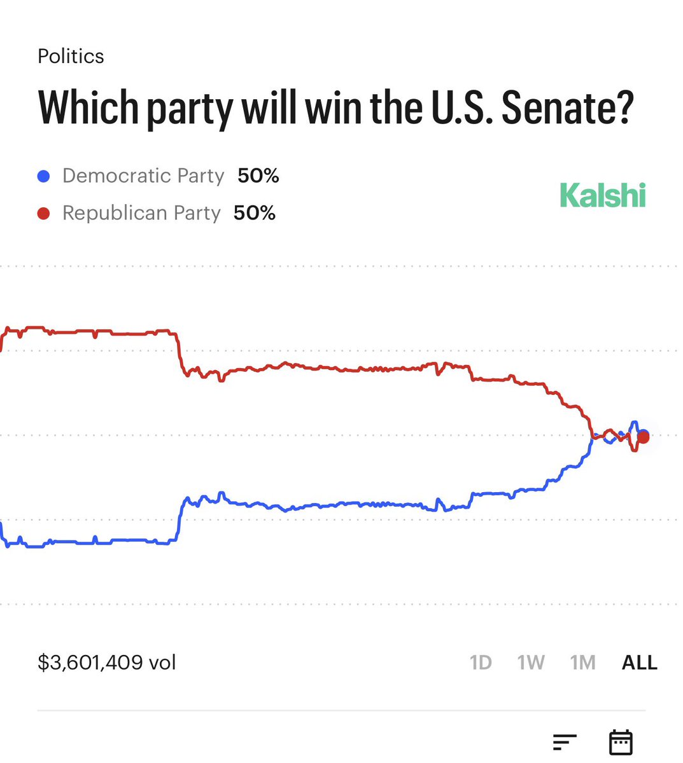Switch chart to 1W range
Image resolution: width=683 pixels, height=763 pixels.
click(x=531, y=663)
